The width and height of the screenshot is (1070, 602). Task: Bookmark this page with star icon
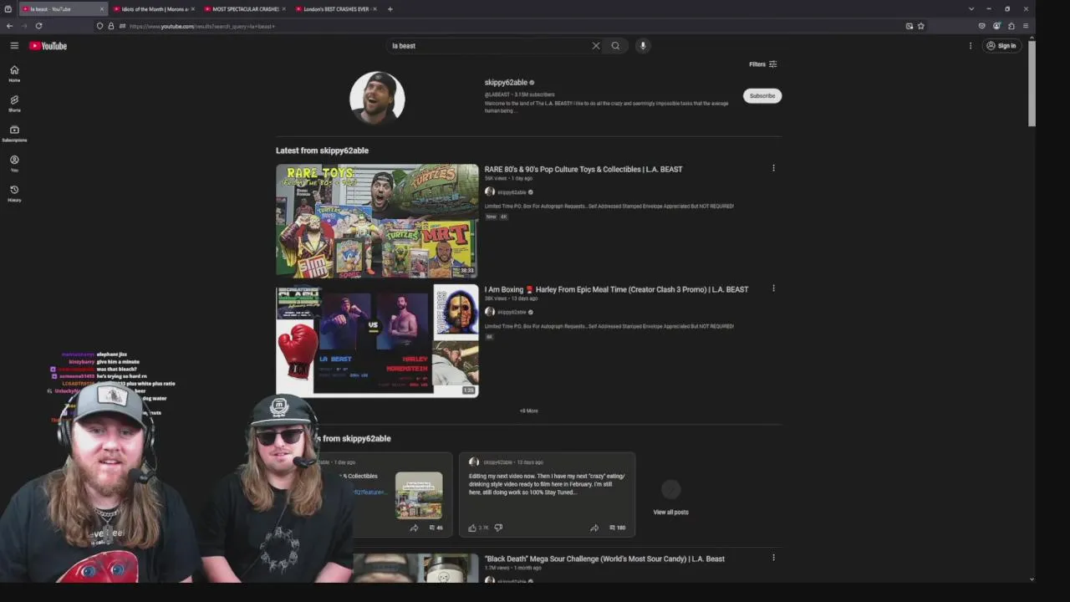click(x=921, y=26)
